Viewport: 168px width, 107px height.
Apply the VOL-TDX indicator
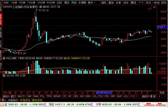click(98, 97)
